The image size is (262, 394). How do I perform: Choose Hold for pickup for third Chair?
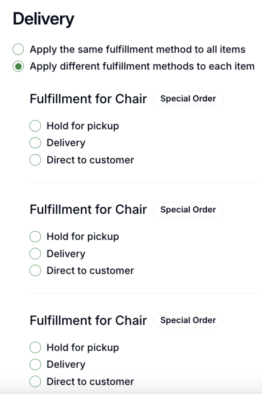[35, 347]
